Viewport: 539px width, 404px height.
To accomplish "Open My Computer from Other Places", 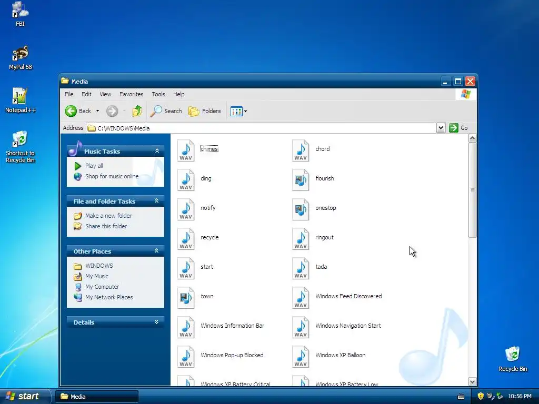I will pyautogui.click(x=102, y=287).
